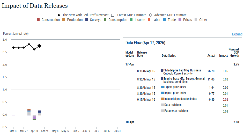
Task: Click the Prices legend square icon
Action: 180,20
